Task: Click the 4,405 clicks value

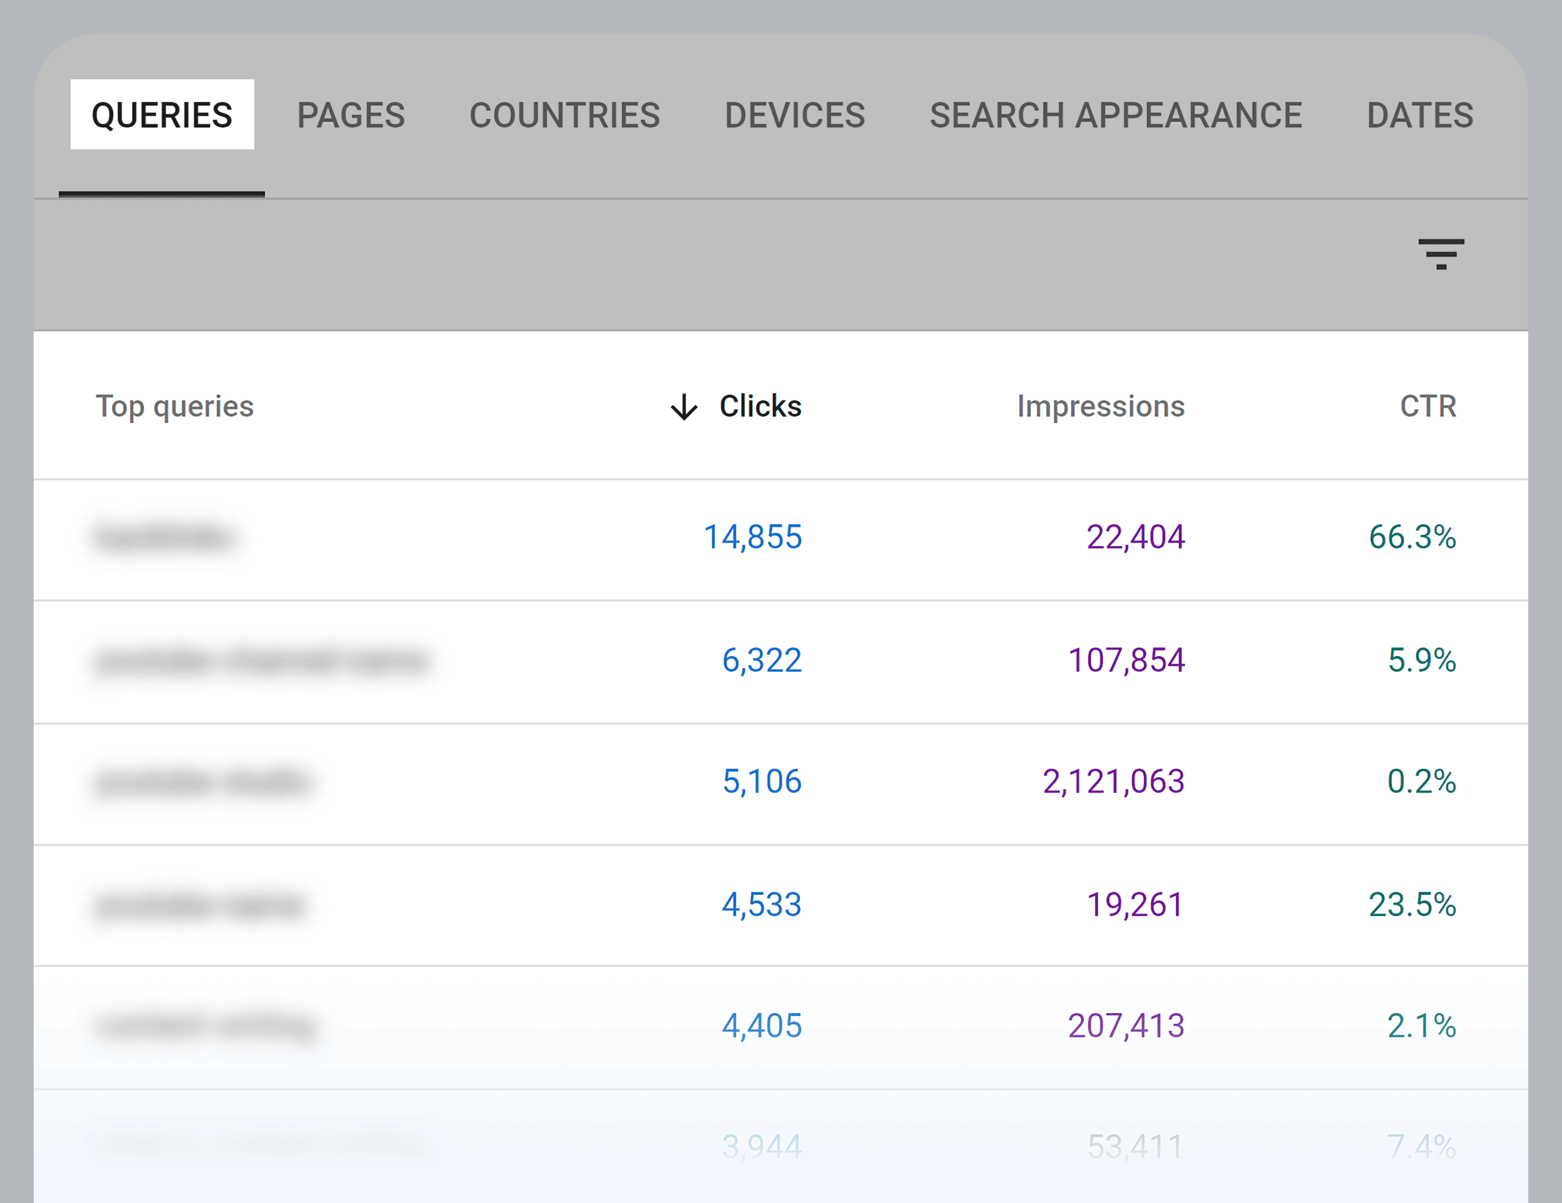Action: 762,1026
